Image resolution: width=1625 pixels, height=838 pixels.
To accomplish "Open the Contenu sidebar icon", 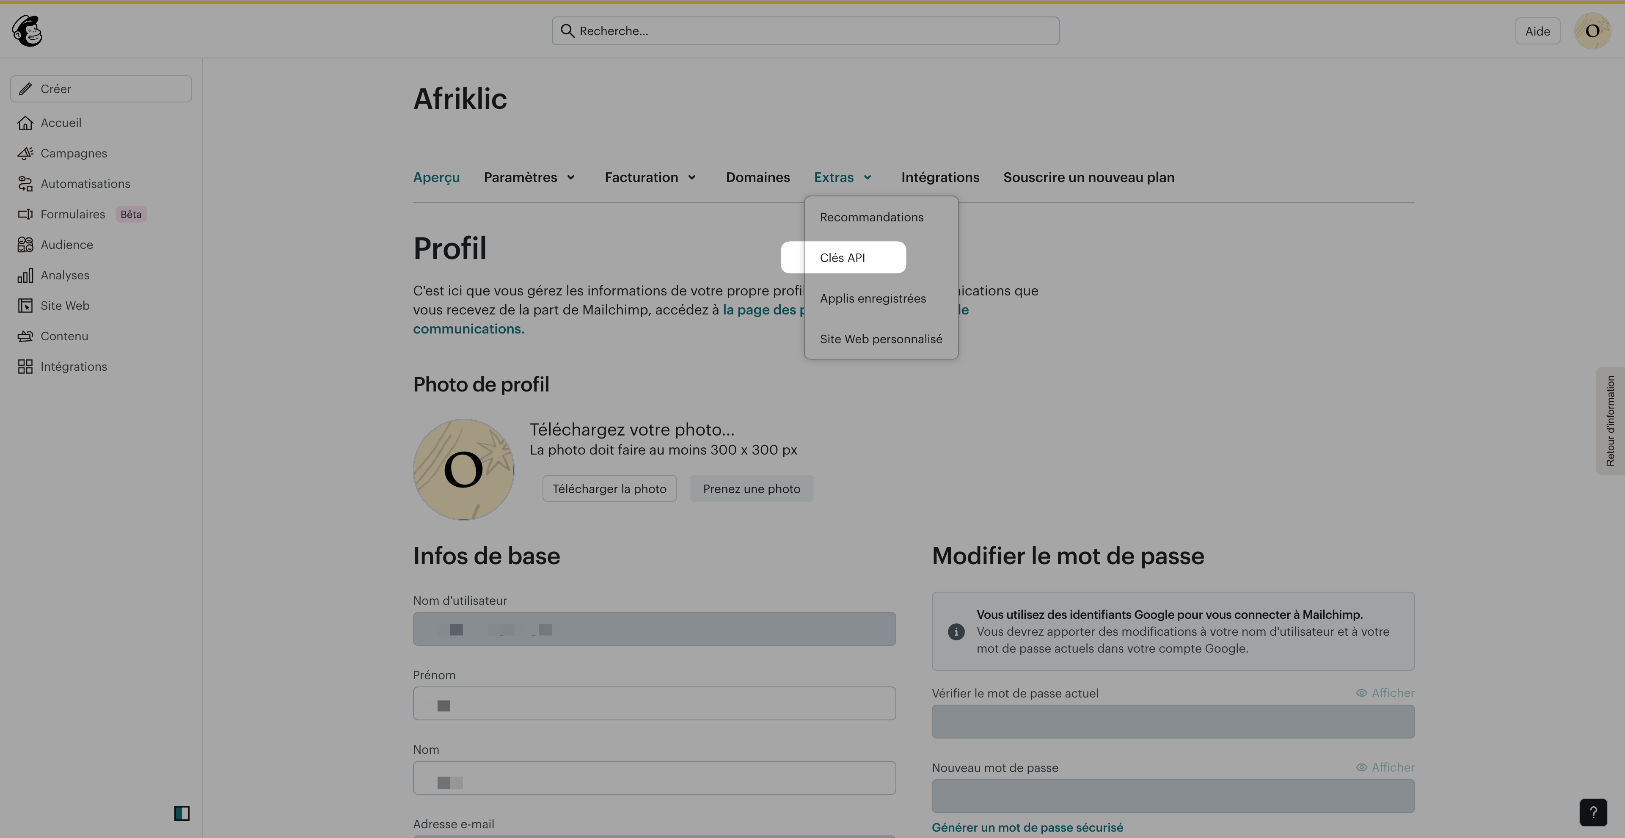I will point(25,336).
